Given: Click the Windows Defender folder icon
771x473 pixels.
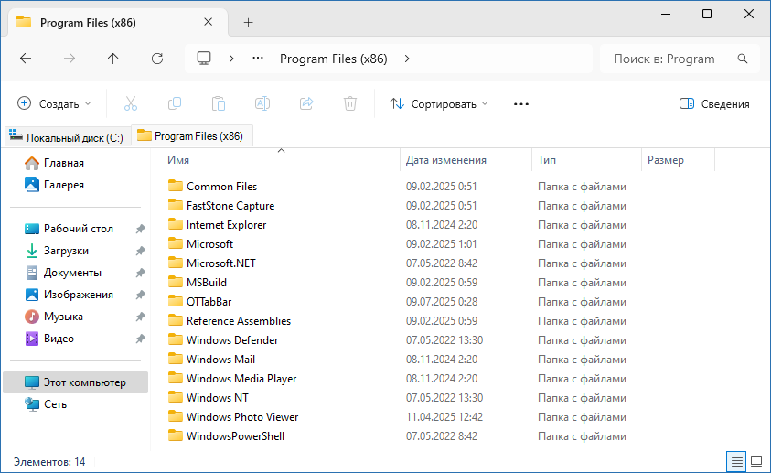Looking at the screenshot, I should pyautogui.click(x=175, y=339).
